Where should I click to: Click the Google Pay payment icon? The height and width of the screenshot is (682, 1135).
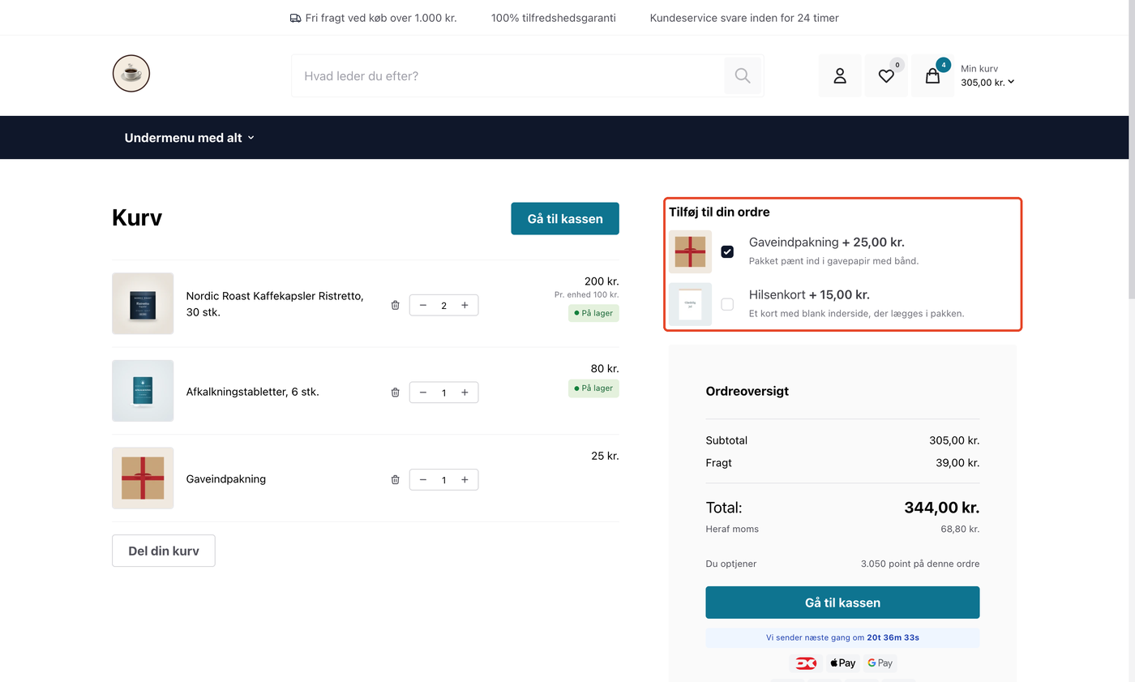click(880, 663)
